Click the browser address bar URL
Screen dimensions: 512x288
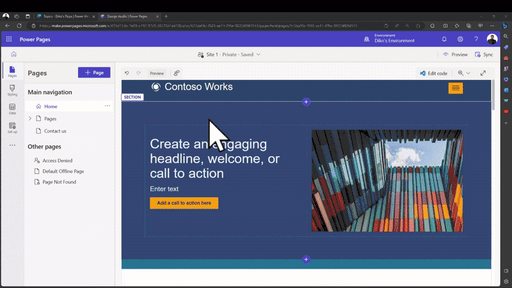(x=198, y=26)
